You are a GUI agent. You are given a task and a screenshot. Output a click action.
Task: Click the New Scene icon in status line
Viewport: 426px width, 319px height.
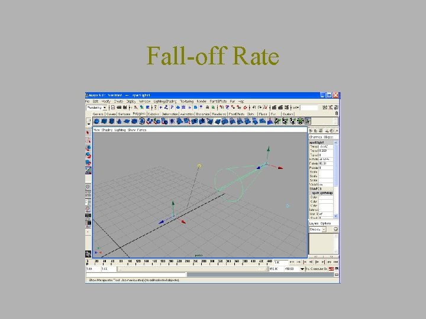tap(113, 108)
